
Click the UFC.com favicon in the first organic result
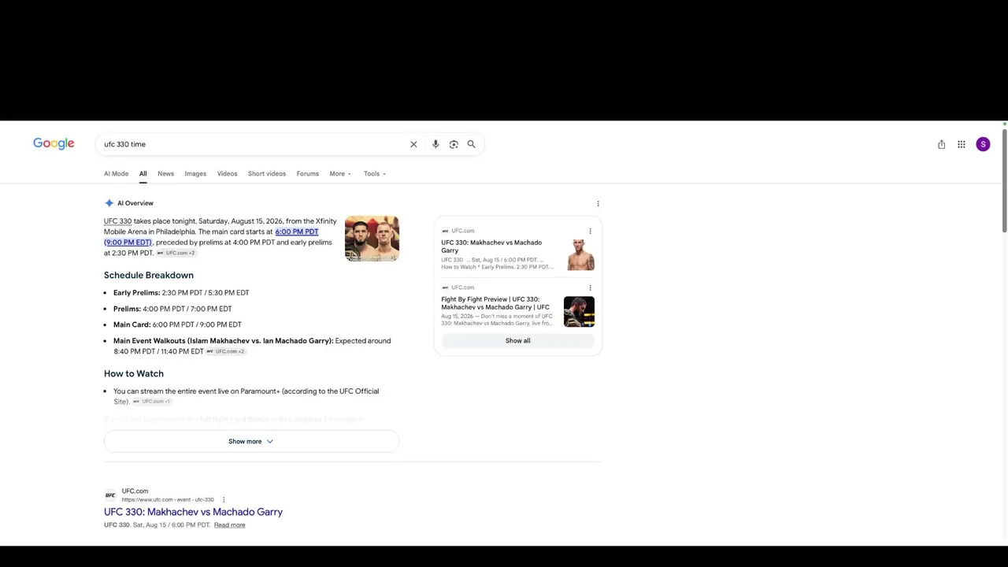(110, 495)
